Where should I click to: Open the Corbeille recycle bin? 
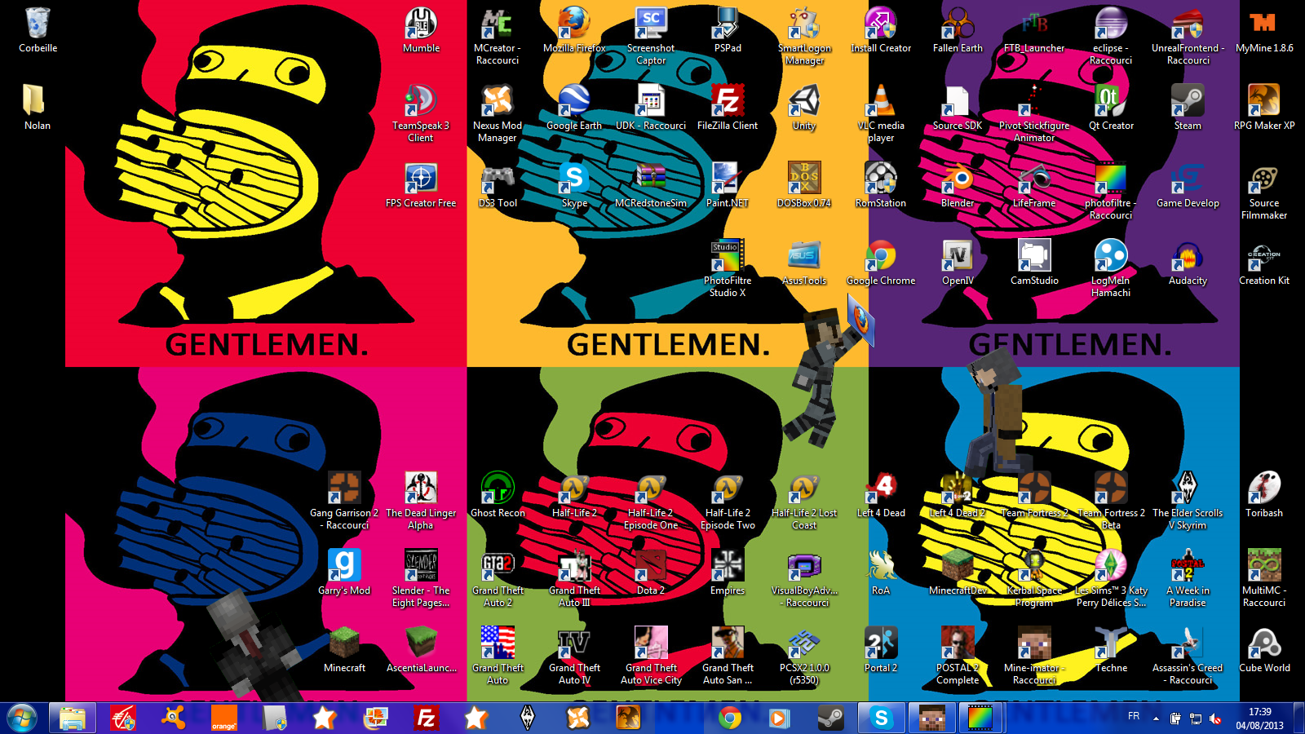click(x=38, y=26)
